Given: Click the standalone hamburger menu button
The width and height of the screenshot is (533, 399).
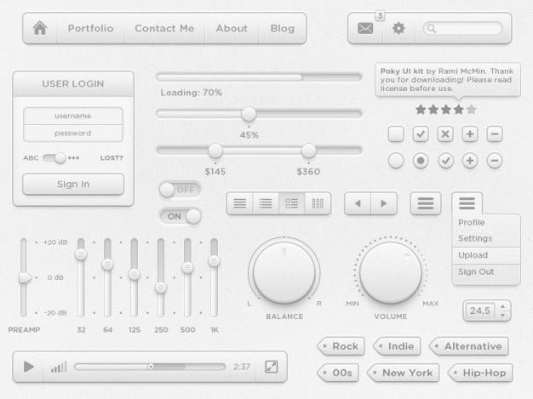Looking at the screenshot, I should (x=426, y=203).
